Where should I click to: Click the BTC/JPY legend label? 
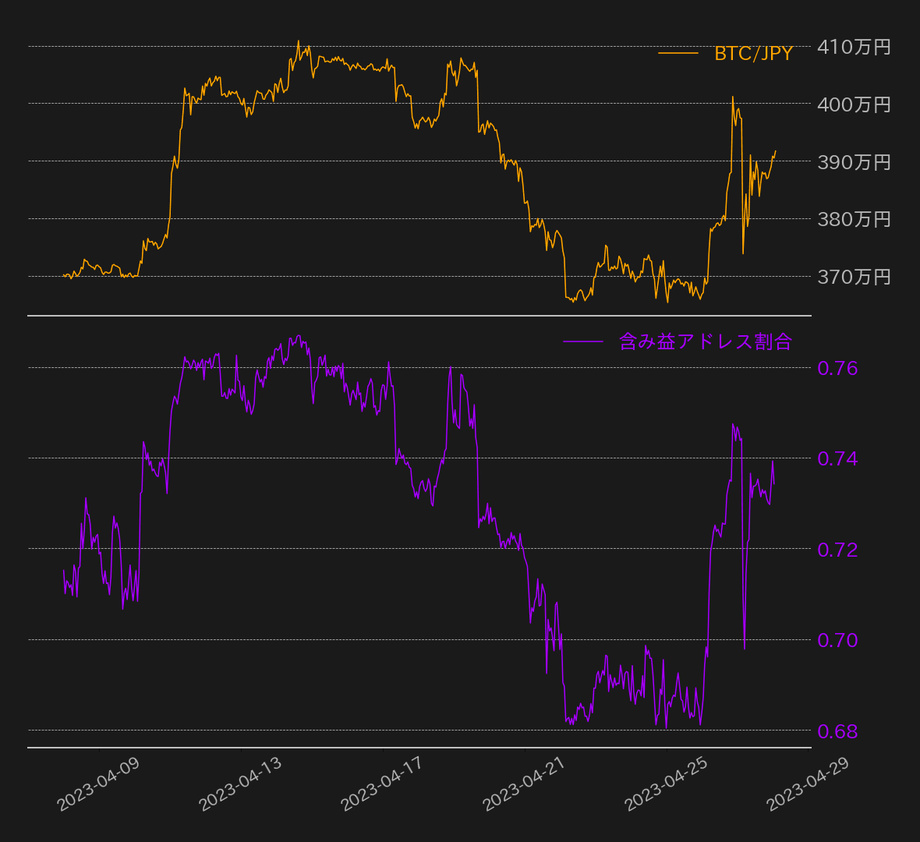[753, 54]
